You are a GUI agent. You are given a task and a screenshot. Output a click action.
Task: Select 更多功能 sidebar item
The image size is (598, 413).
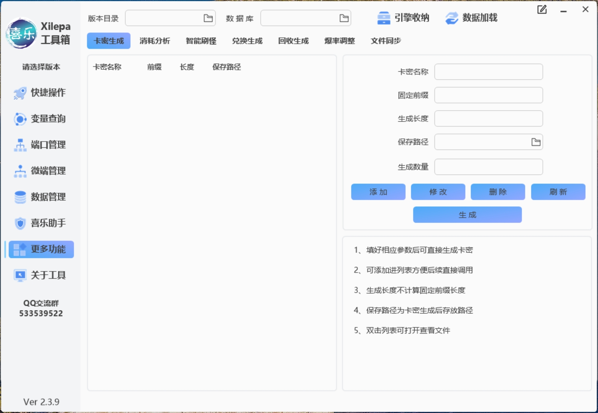tap(41, 249)
